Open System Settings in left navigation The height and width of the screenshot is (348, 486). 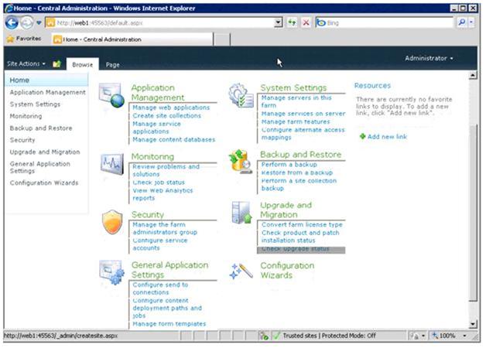35,104
